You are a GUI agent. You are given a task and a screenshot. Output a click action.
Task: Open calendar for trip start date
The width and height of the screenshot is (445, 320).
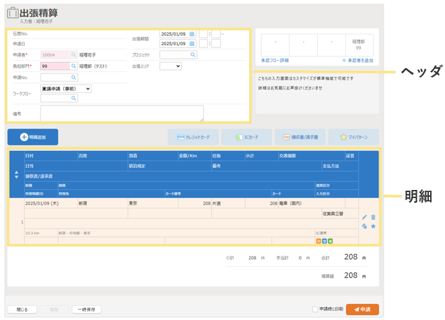[x=192, y=33]
